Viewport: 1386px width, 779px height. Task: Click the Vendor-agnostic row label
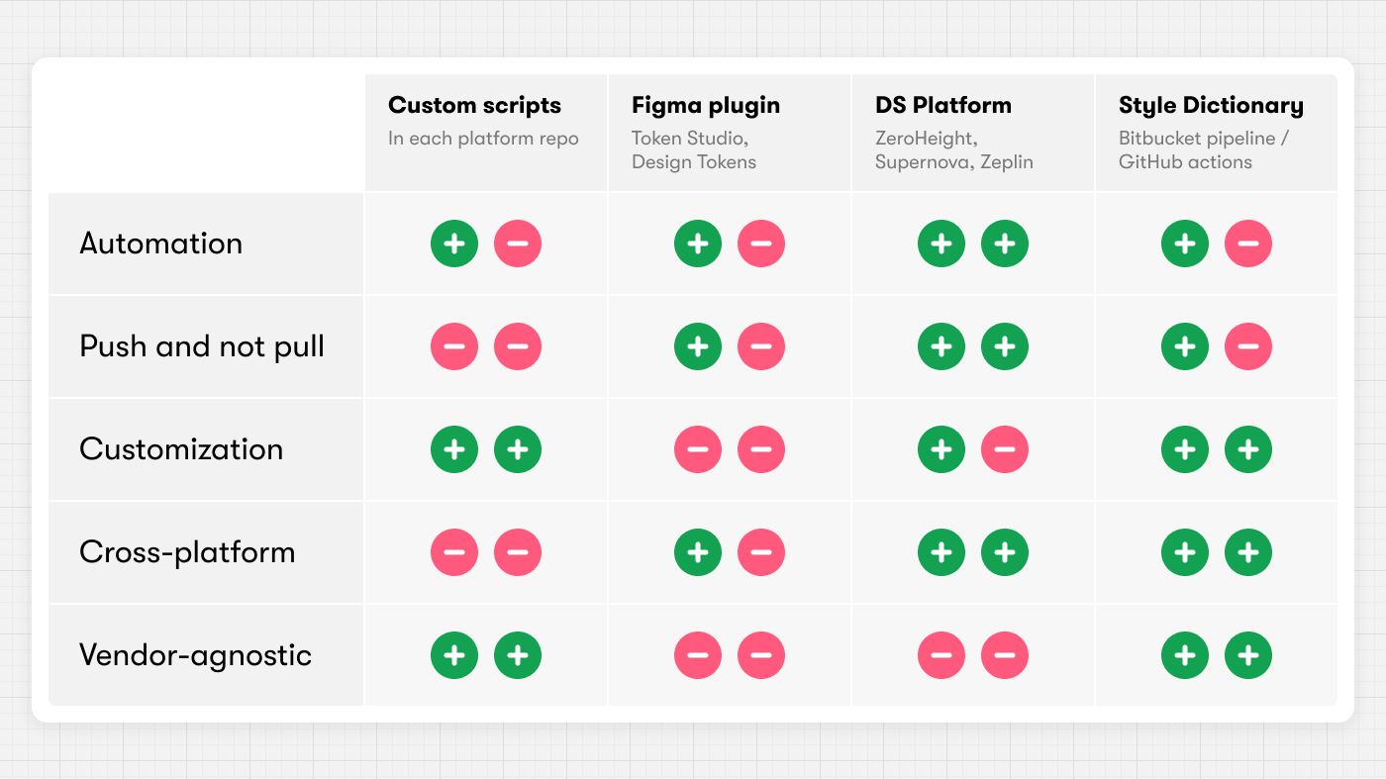click(x=195, y=655)
